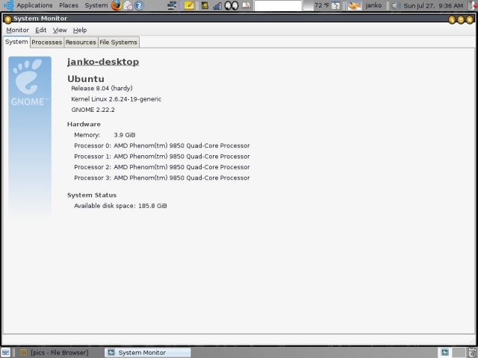The image size is (478, 358).
Task: Open the yellow sticky notes applet
Action: pos(189,5)
